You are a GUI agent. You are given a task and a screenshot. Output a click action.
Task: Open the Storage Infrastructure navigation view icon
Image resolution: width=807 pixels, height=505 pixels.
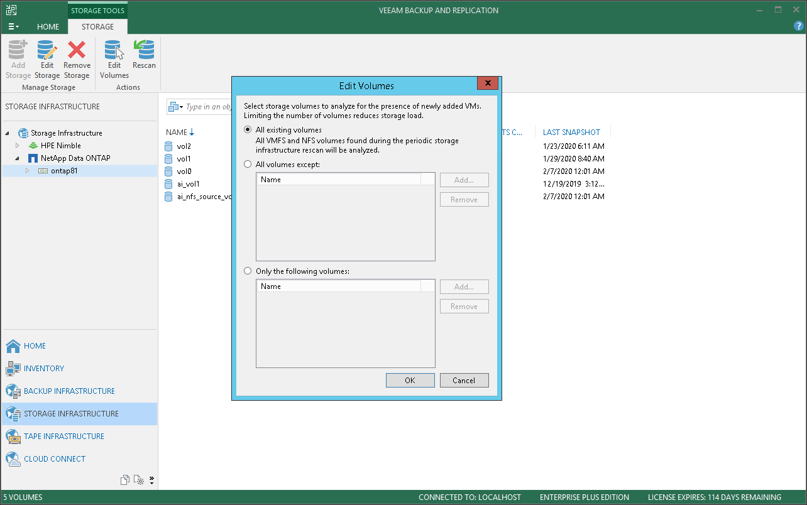pos(13,414)
